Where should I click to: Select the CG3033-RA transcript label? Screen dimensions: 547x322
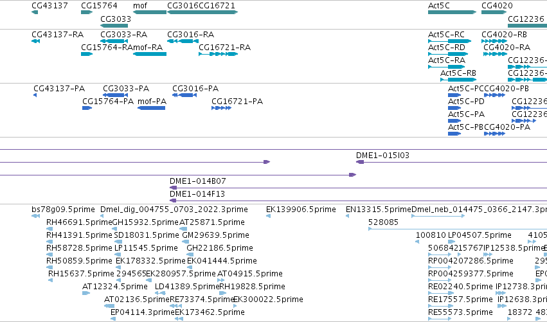[x=124, y=35]
